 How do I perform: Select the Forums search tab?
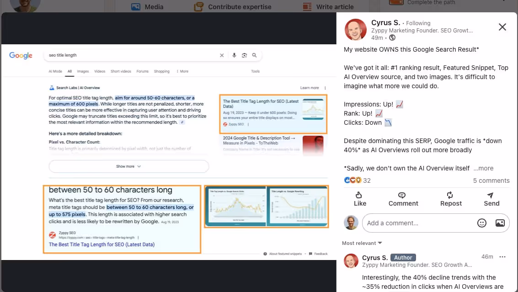pyautogui.click(x=142, y=71)
